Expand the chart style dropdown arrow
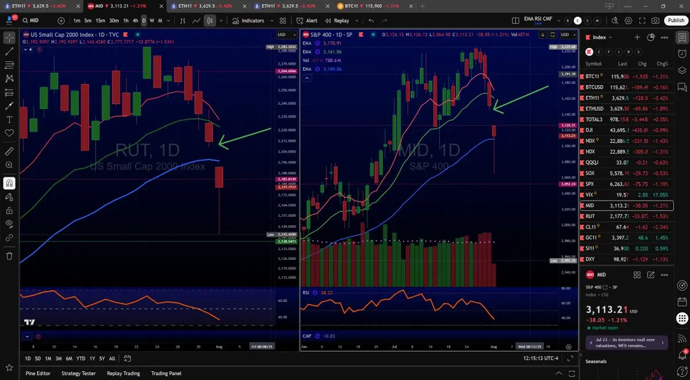Screen dimensions: 690x380 221,20
